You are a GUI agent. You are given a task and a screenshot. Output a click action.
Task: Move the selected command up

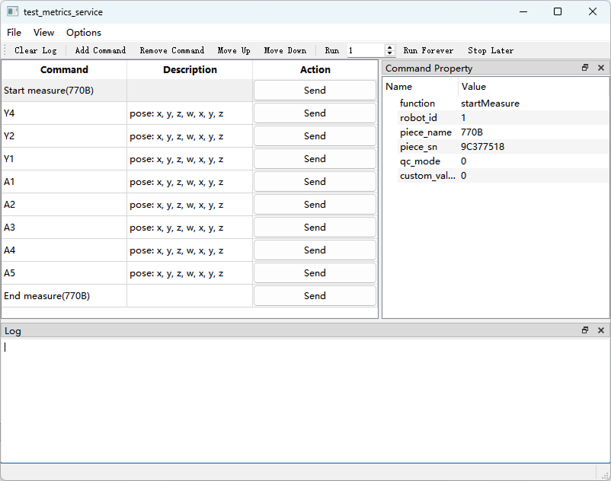tap(234, 50)
